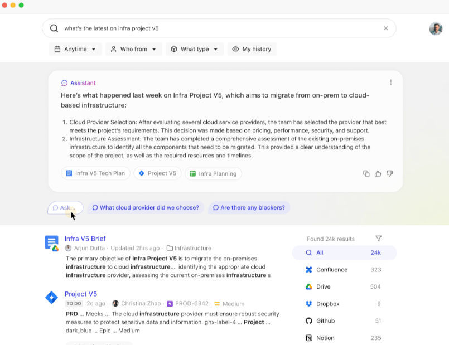Open the Project V5 result link
449x345 pixels.
pyautogui.click(x=81, y=294)
